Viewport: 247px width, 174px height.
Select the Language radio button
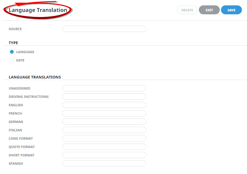(12, 52)
